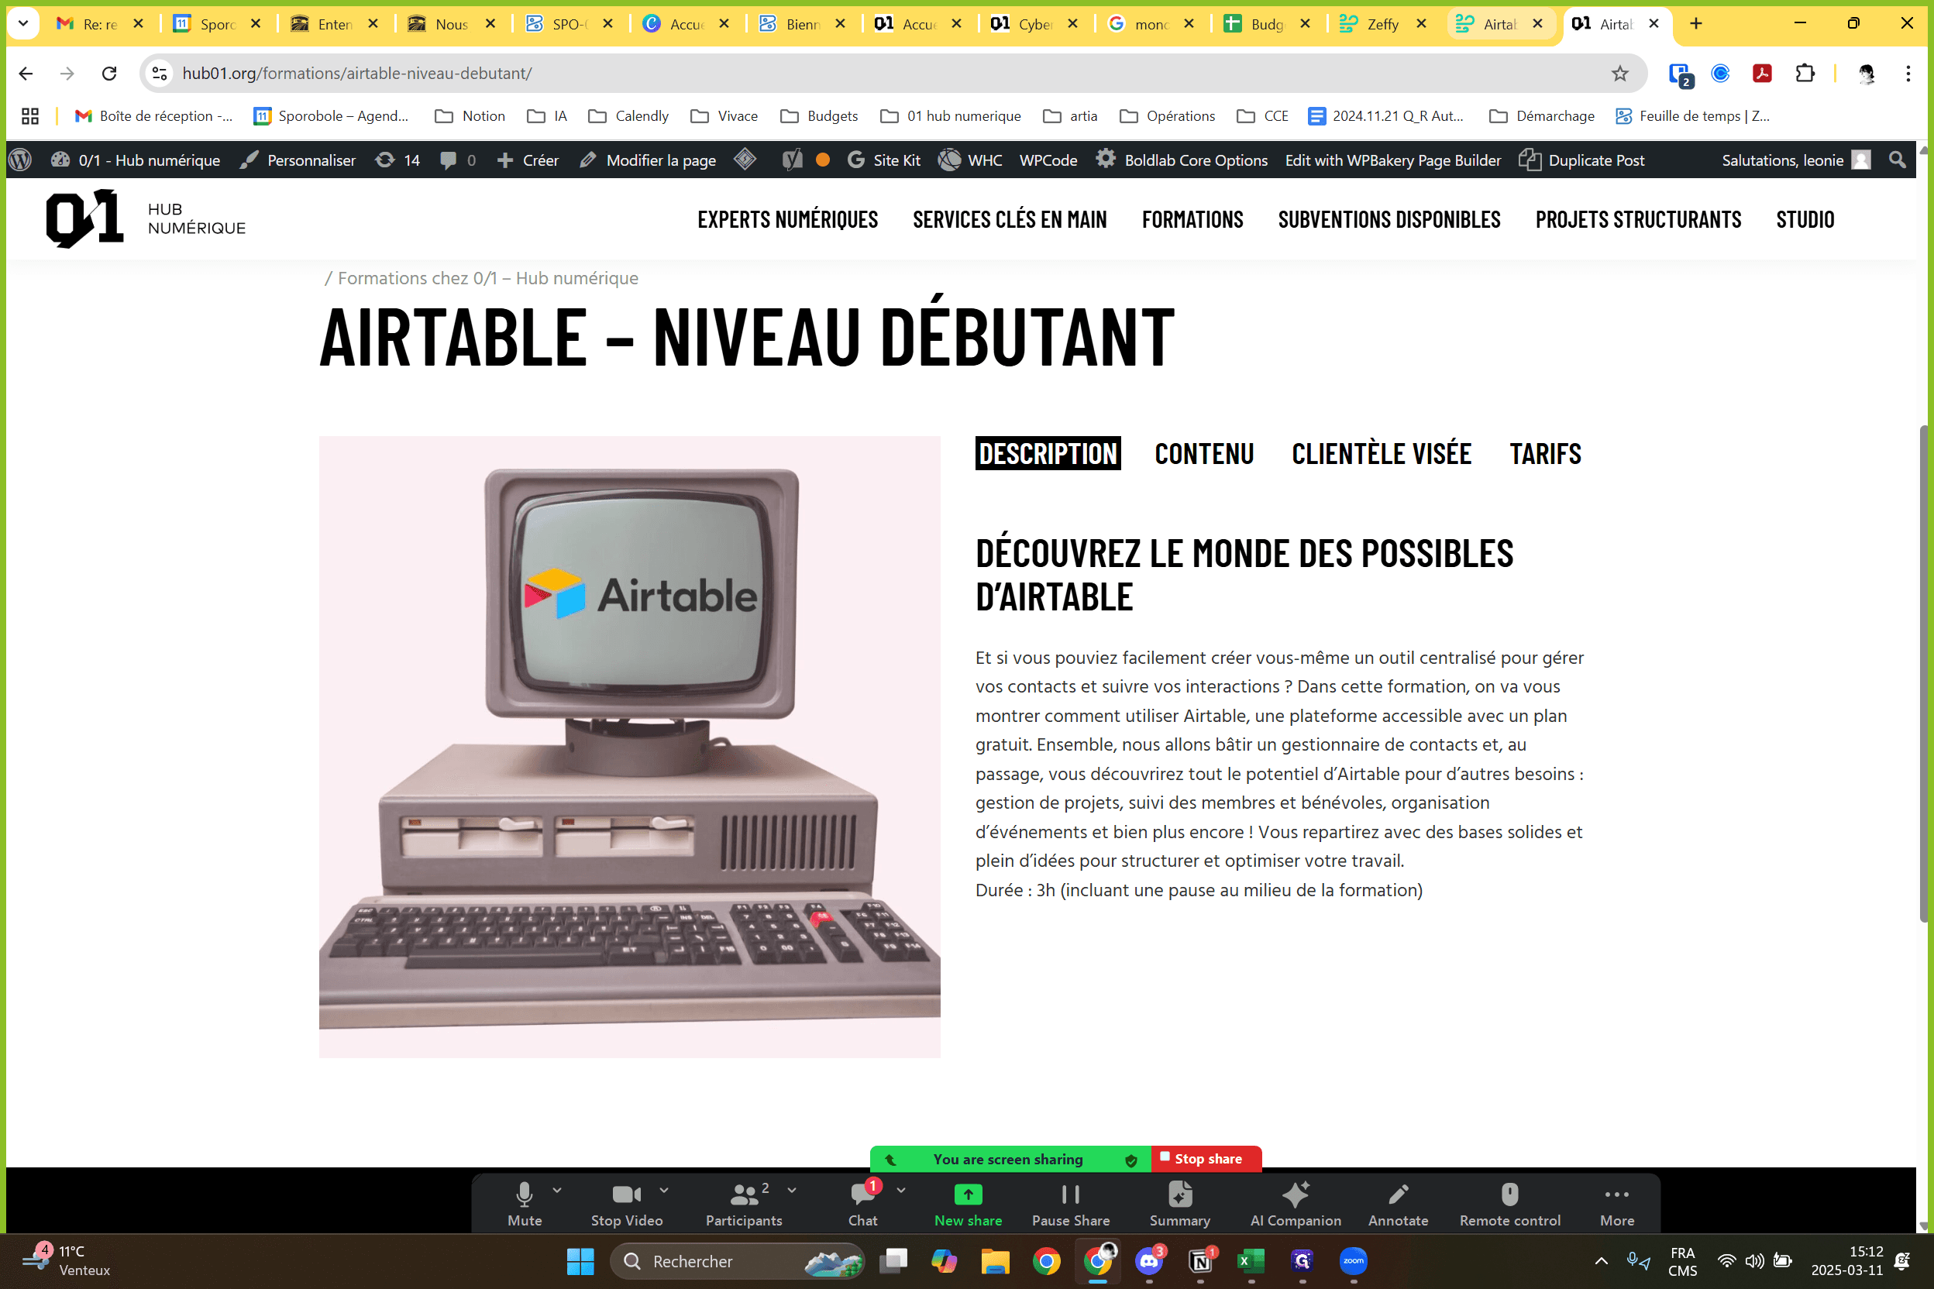Stop the Zoom screen share
Image resolution: width=1934 pixels, height=1289 pixels.
pyautogui.click(x=1206, y=1158)
